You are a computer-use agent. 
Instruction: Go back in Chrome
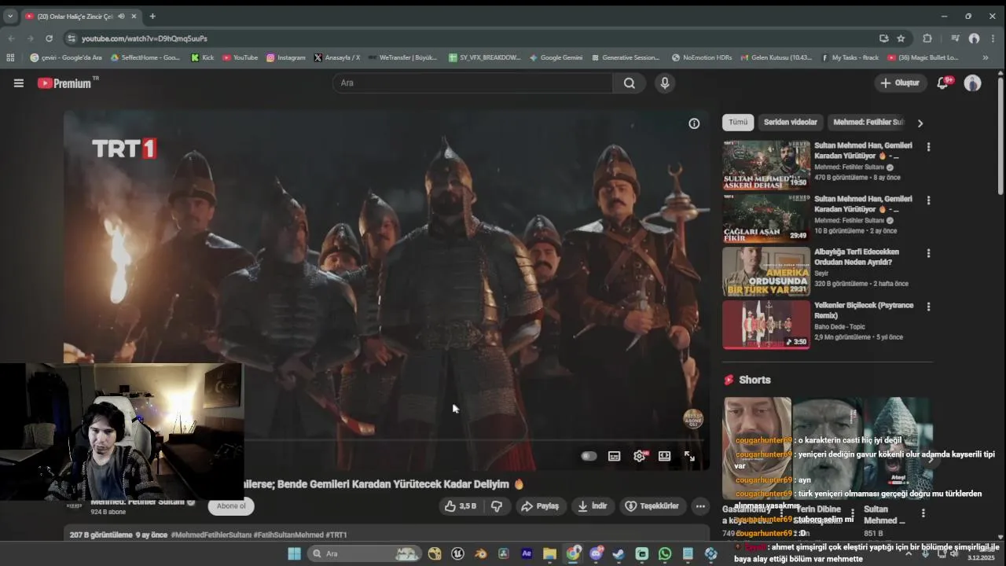(x=12, y=39)
